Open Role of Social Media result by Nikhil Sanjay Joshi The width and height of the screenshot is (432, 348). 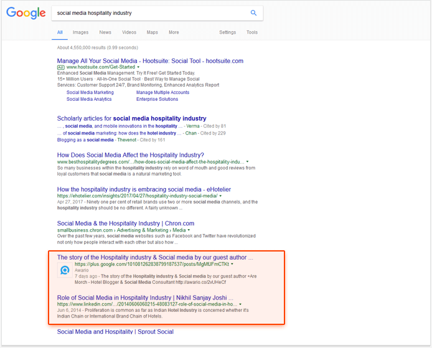145,298
